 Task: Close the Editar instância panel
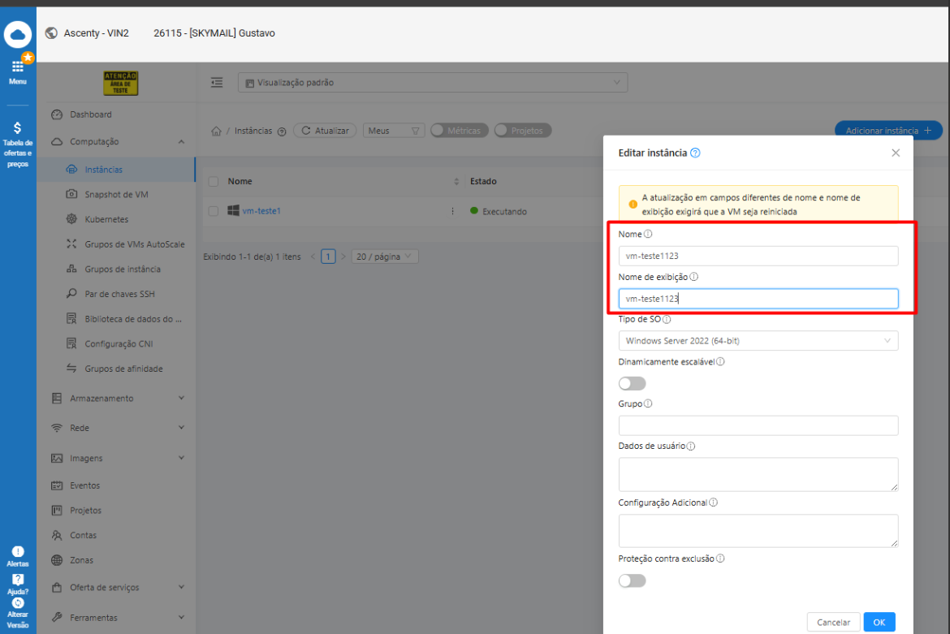point(896,153)
